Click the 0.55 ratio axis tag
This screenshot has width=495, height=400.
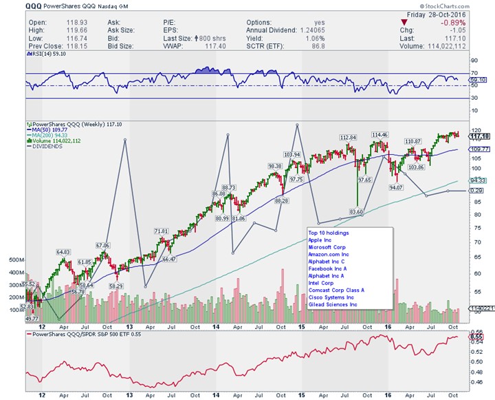pos(476,337)
